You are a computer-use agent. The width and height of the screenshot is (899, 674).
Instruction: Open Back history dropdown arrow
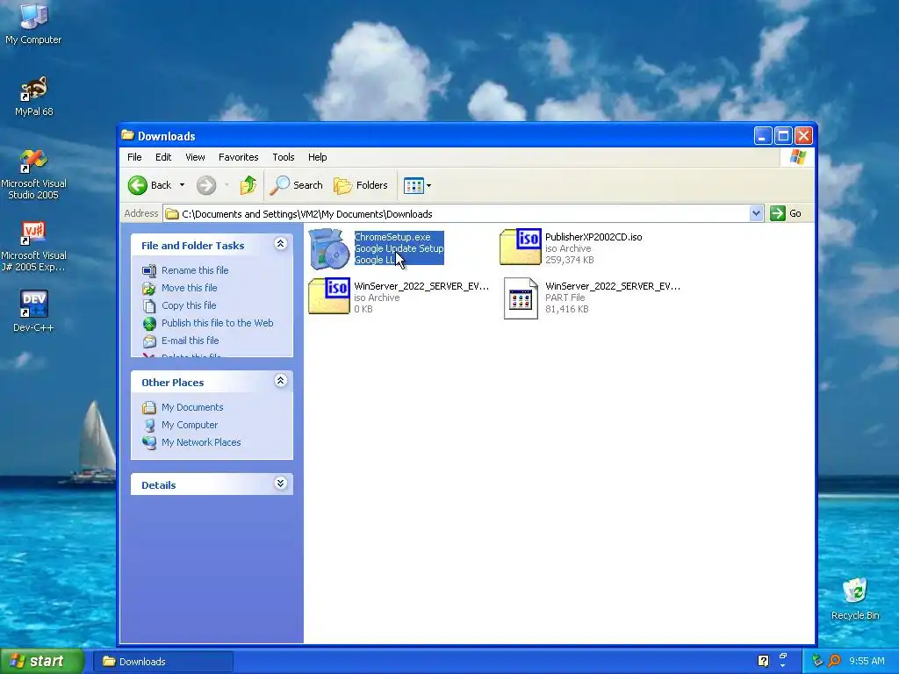[x=183, y=185]
